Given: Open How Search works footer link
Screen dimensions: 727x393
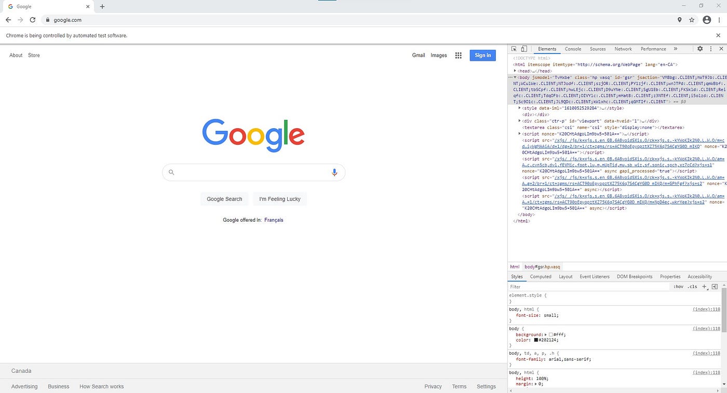Looking at the screenshot, I should (102, 386).
